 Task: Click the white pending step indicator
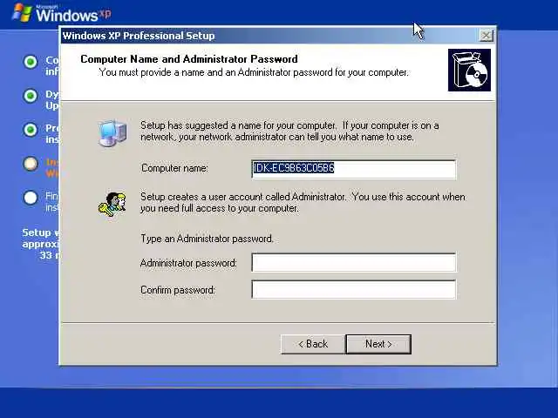click(31, 198)
